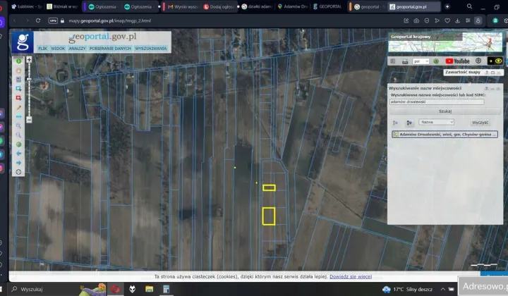This screenshot has height=296, width=508.
Task: Expand the 'Nazwa' sort dropdown
Action: pyautogui.click(x=437, y=122)
